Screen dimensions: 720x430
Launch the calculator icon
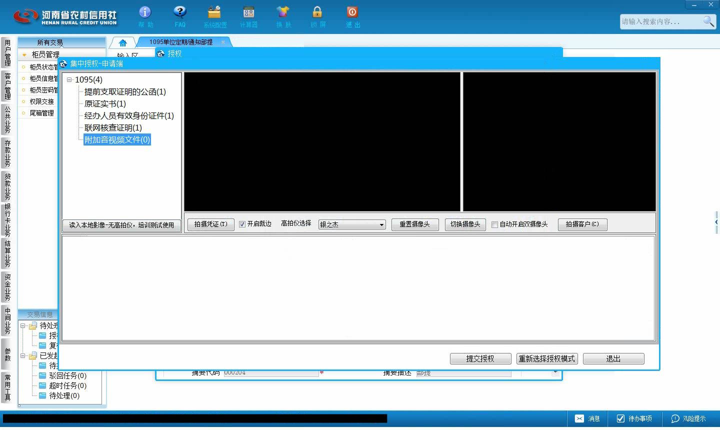(248, 12)
